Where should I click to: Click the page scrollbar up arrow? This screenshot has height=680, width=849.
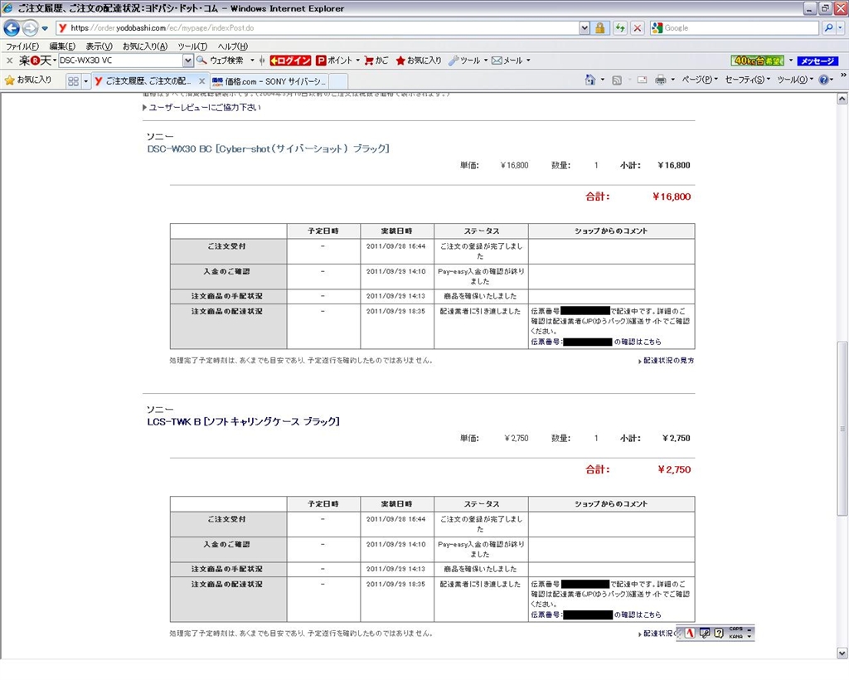coord(842,99)
